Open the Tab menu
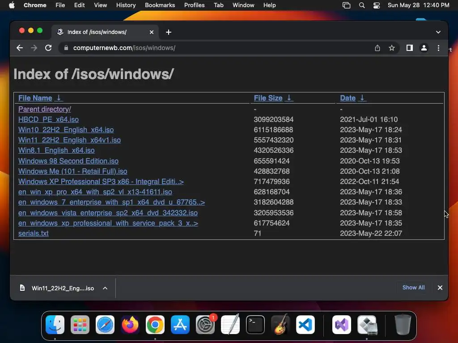 [218, 5]
